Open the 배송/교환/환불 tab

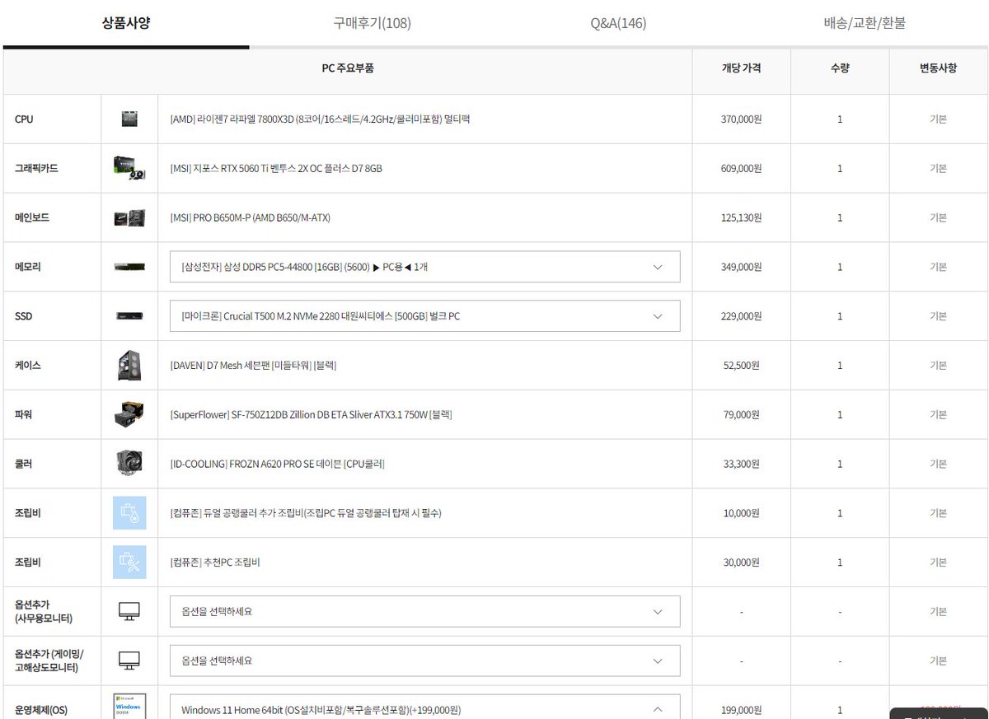coord(865,23)
